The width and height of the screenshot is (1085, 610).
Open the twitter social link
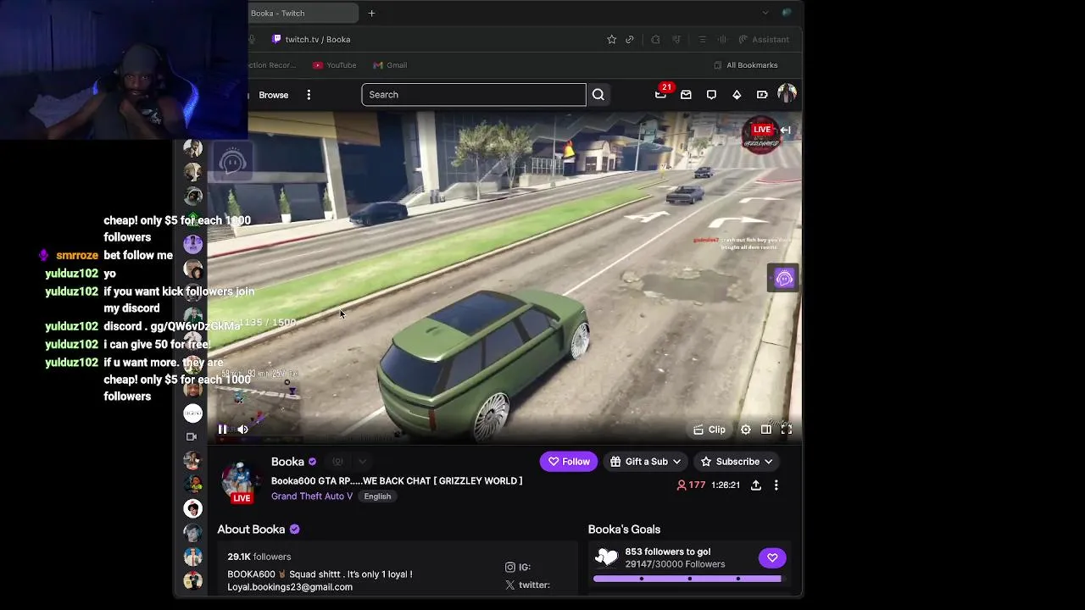[527, 585]
